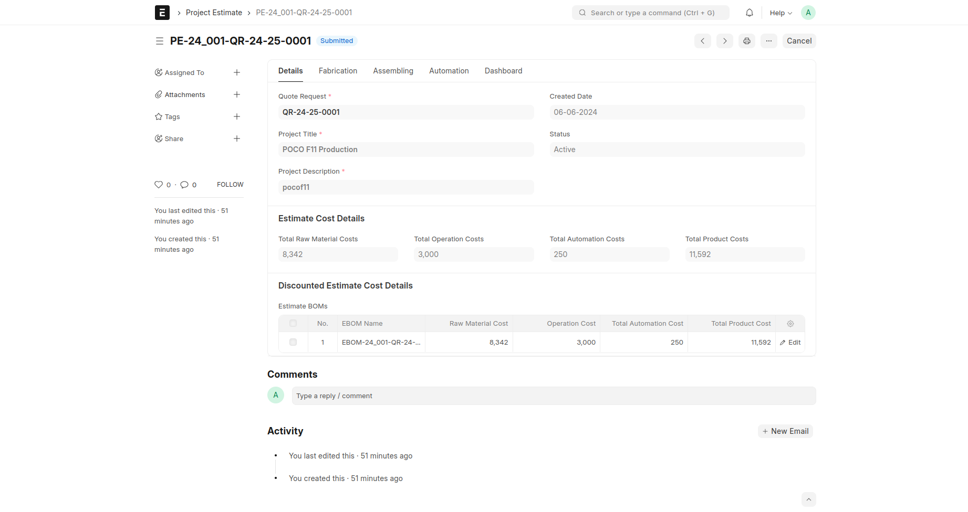
Task: Print the project estimate document
Action: [x=746, y=41]
